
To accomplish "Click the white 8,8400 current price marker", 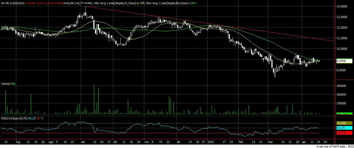I will pos(344,61).
